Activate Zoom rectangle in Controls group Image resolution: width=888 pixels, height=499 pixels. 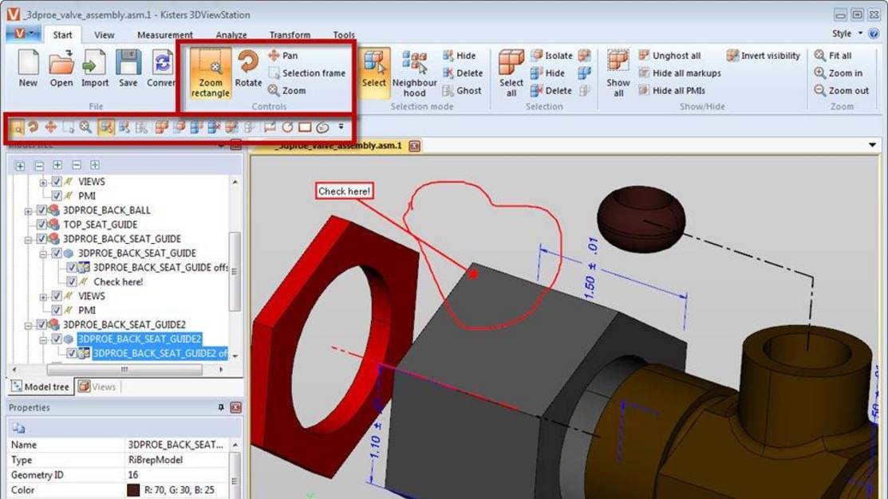(x=210, y=73)
